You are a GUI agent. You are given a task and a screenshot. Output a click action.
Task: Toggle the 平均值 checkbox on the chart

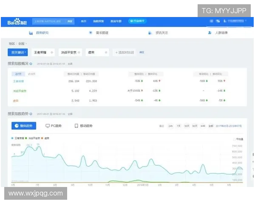tap(233, 139)
